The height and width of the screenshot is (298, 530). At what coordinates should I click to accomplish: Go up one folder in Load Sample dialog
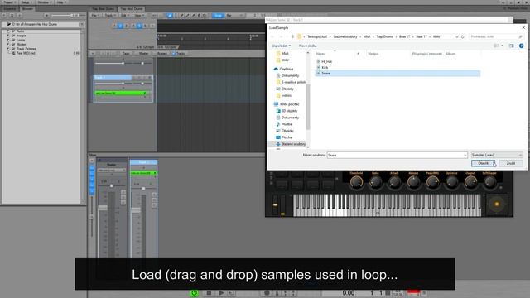pos(292,36)
